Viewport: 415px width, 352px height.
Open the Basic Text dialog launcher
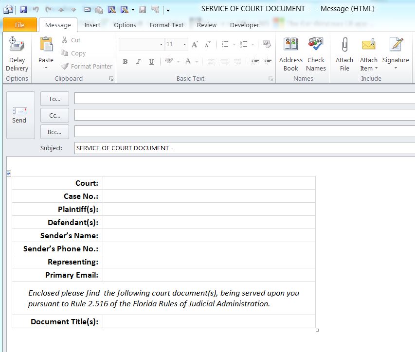tap(271, 79)
